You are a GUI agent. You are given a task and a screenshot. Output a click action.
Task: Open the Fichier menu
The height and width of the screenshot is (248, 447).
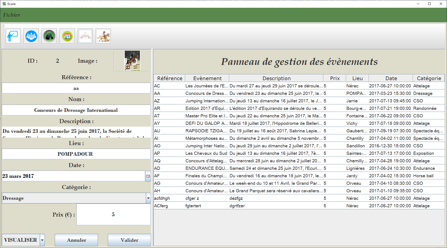[12, 15]
